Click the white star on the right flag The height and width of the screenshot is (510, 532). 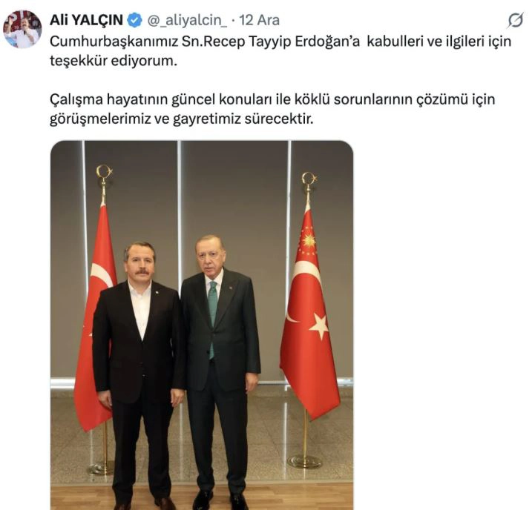point(319,325)
